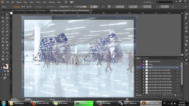Click the Locate Object magnifier in Layers panel
Image resolution: width=189 pixels, height=106 pixels.
click(165, 95)
